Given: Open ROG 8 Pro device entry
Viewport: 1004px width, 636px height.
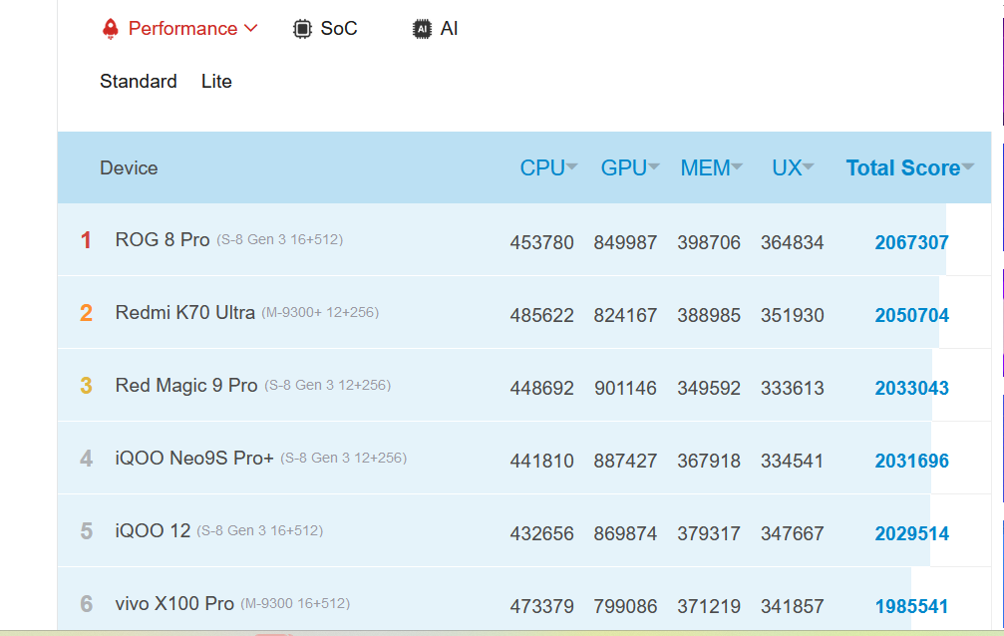Looking at the screenshot, I should [163, 239].
